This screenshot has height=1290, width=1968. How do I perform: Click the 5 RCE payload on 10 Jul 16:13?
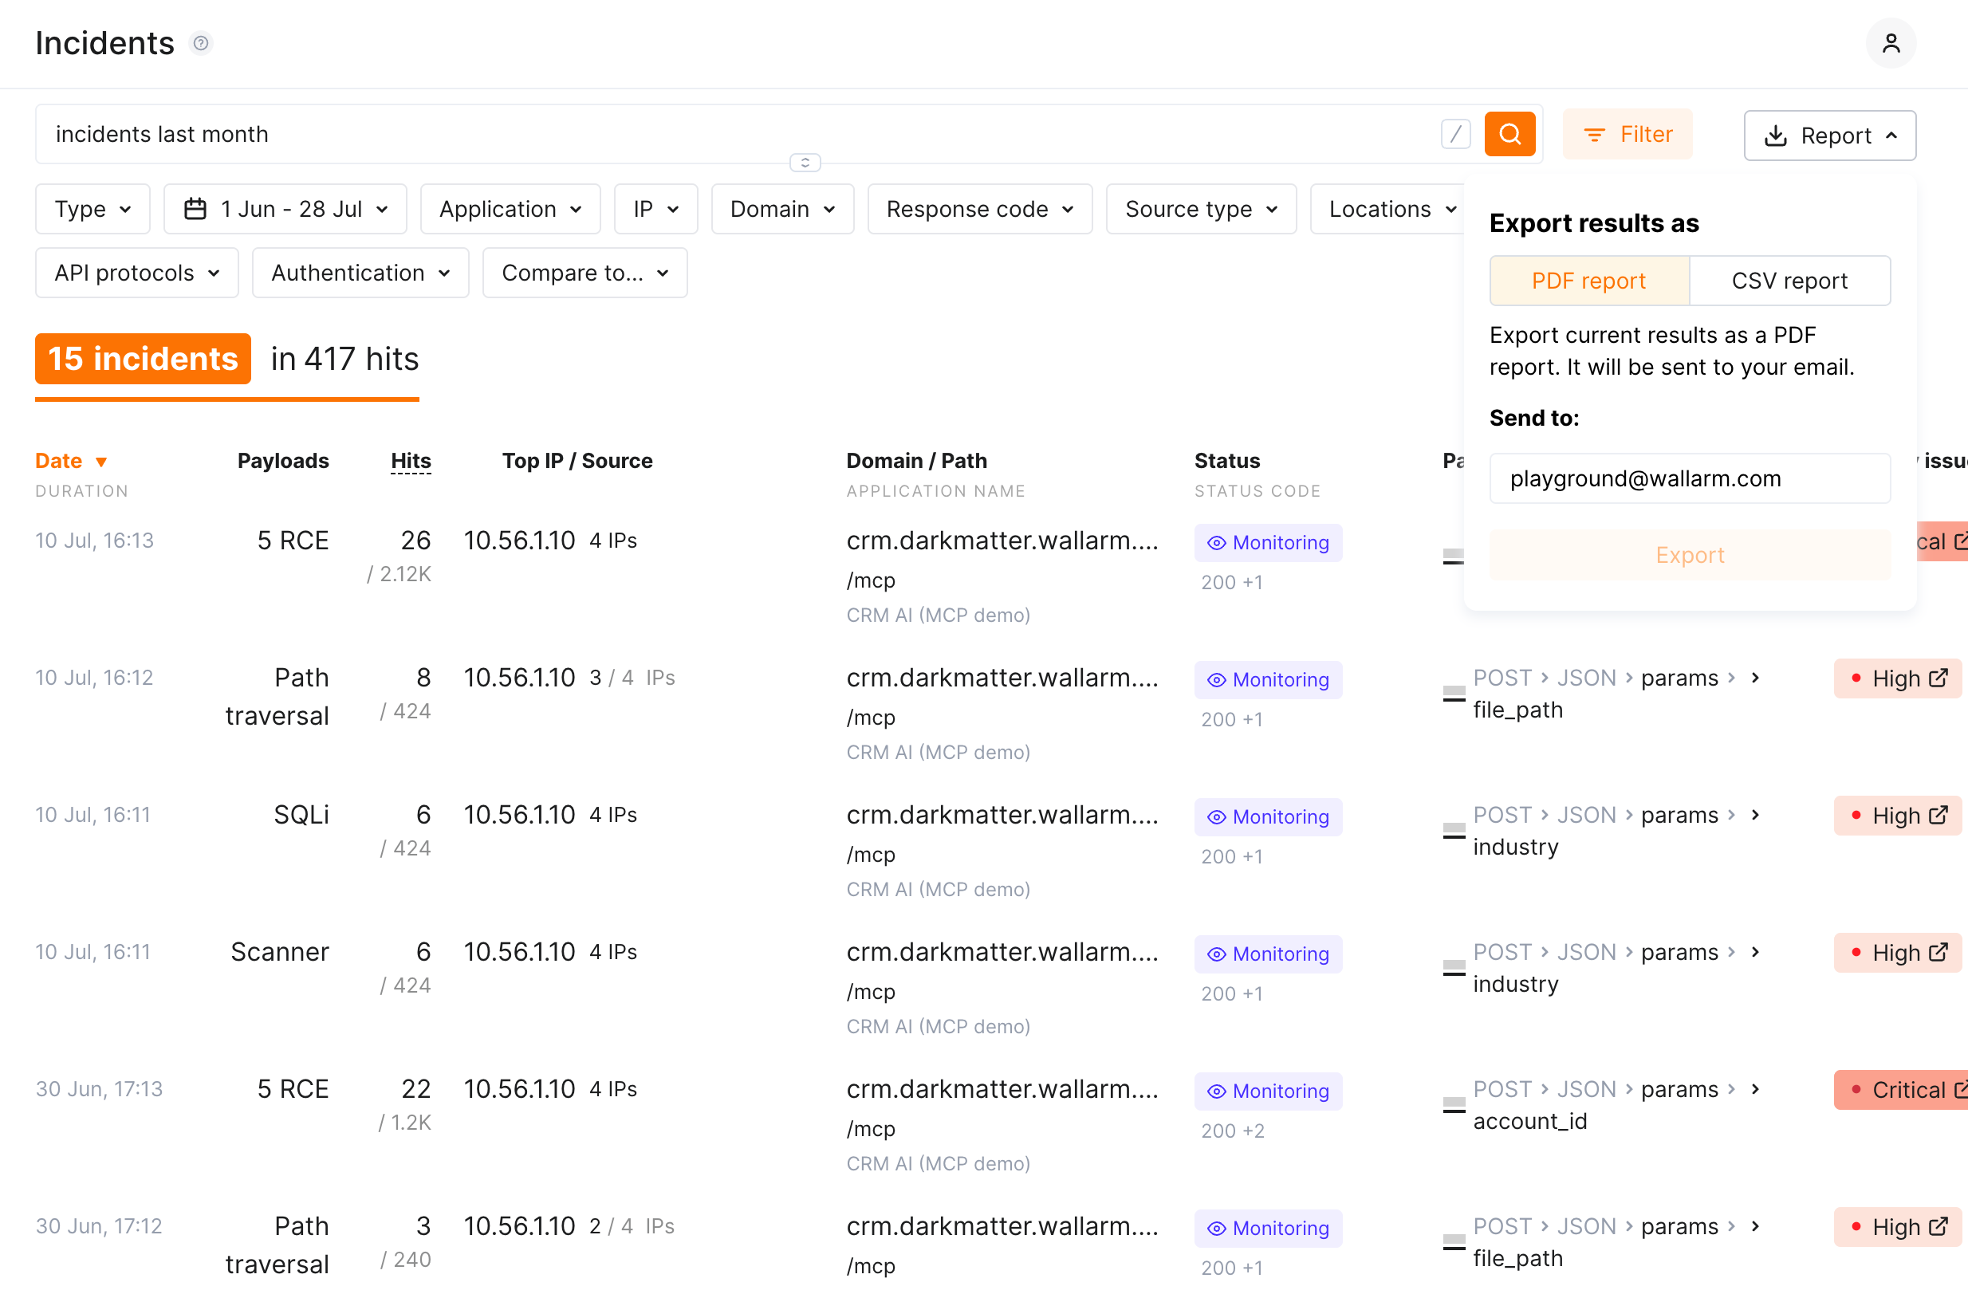pyautogui.click(x=293, y=541)
